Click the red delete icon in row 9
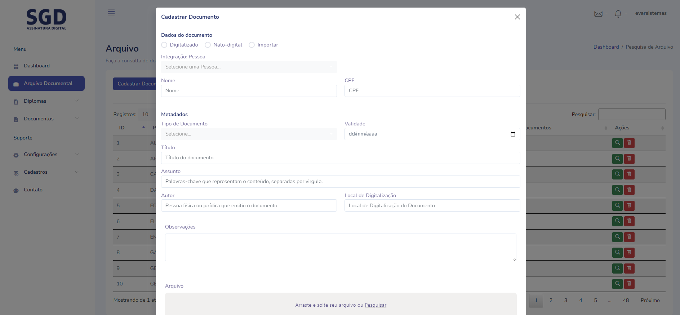680x315 pixels. click(x=629, y=268)
